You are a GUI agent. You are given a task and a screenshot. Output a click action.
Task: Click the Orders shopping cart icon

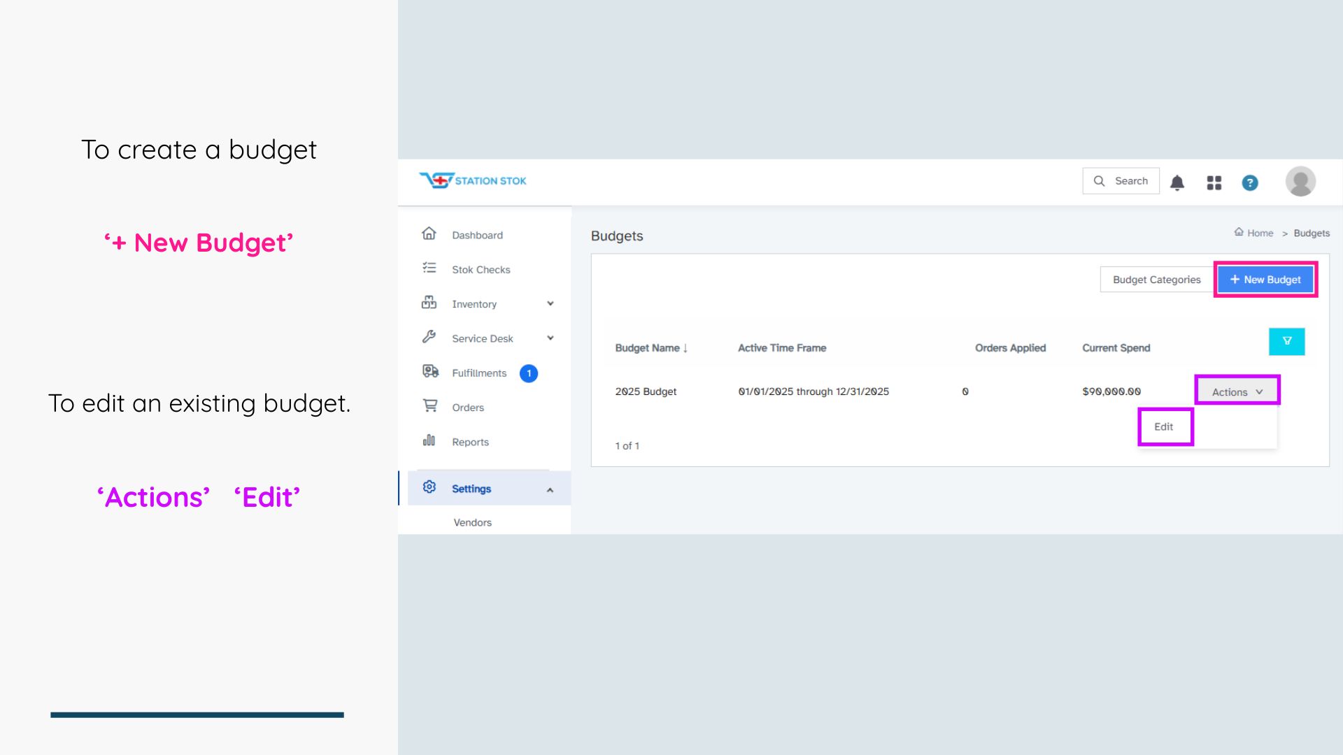click(429, 405)
